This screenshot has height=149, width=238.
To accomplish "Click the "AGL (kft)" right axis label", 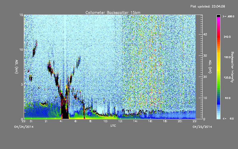I will coord(210,67).
